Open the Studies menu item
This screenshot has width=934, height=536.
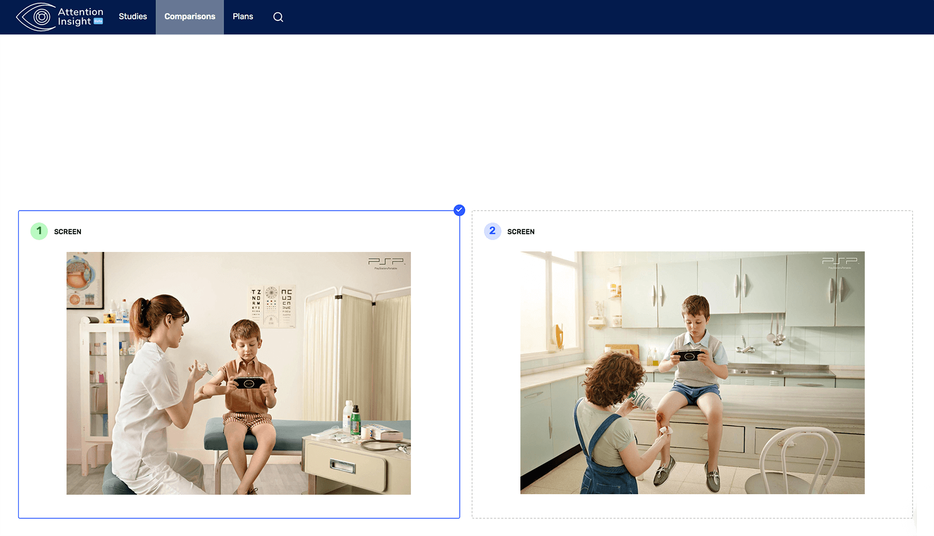[133, 17]
